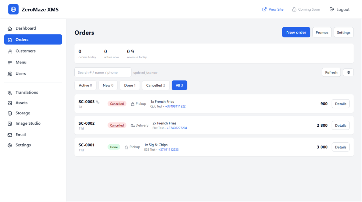The width and height of the screenshot is (362, 202).
Task: Click the Customers people icon
Action: tap(10, 51)
